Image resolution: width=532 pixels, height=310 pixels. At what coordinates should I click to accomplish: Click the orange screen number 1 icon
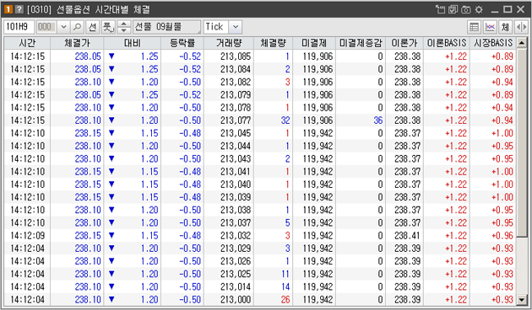coord(8,9)
